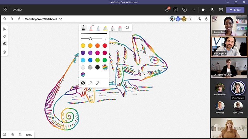Click the hand pan tool
The width and height of the screenshot is (248, 139).
tap(5, 36)
